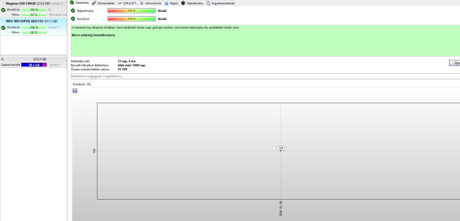Click the check icon on Áttekintés tab
This screenshot has width=460, height=221.
click(x=72, y=3)
